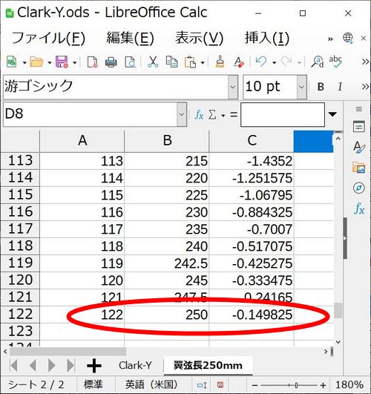Expand the font name dropdown

click(x=233, y=88)
